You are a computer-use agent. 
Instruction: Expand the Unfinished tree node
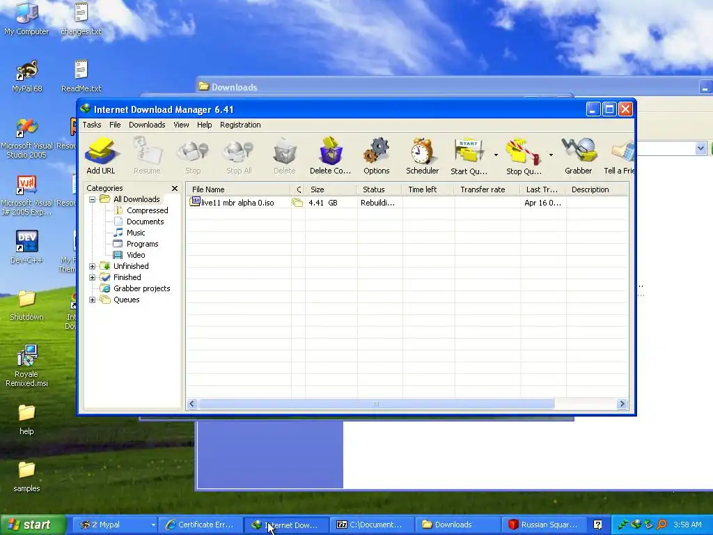93,266
